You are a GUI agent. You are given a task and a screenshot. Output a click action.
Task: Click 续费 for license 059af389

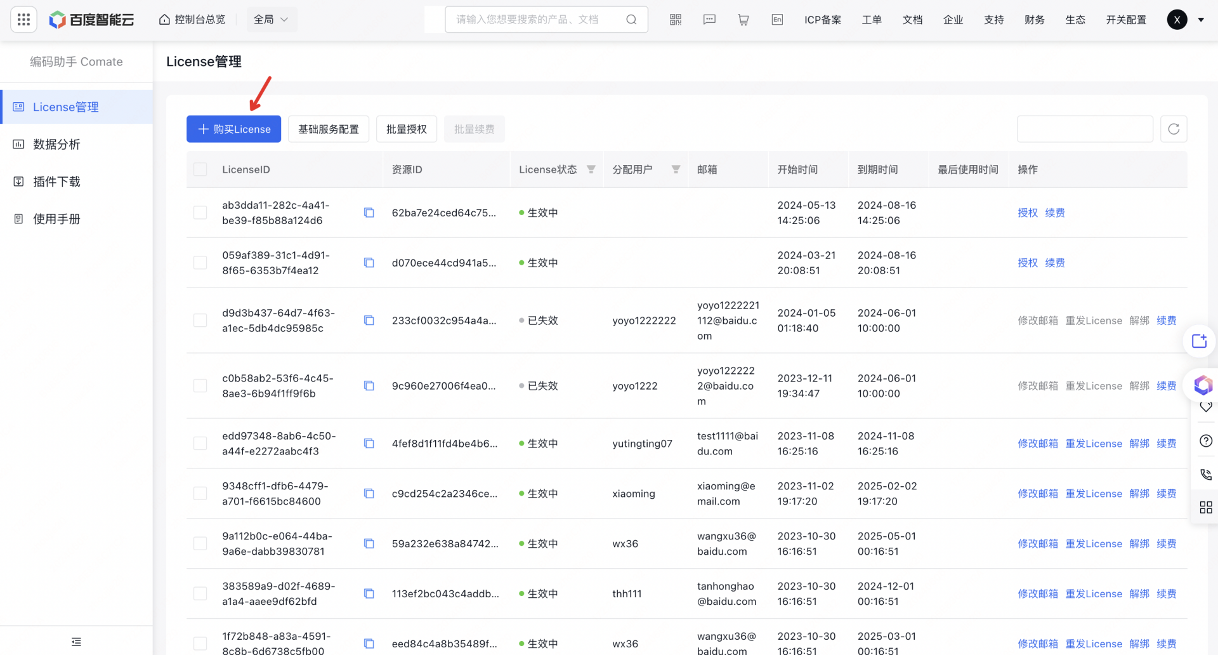point(1055,263)
